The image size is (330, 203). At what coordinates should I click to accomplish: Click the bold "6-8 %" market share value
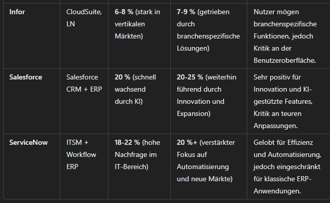point(125,11)
